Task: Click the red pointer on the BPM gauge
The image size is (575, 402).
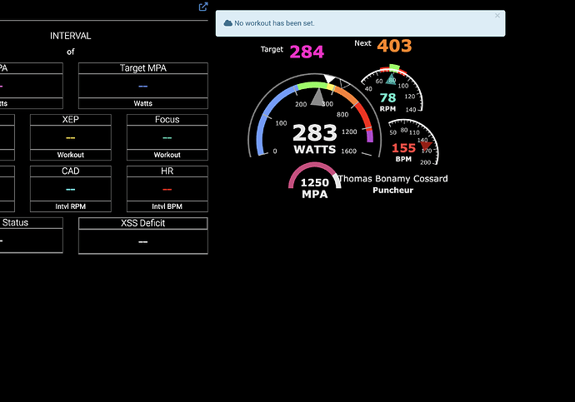Action: click(x=425, y=145)
